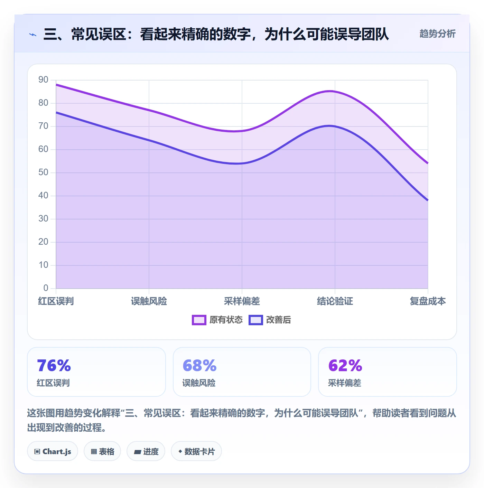The image size is (484, 488).
Task: Click the 误触风险 x-axis label
Action: [149, 301]
